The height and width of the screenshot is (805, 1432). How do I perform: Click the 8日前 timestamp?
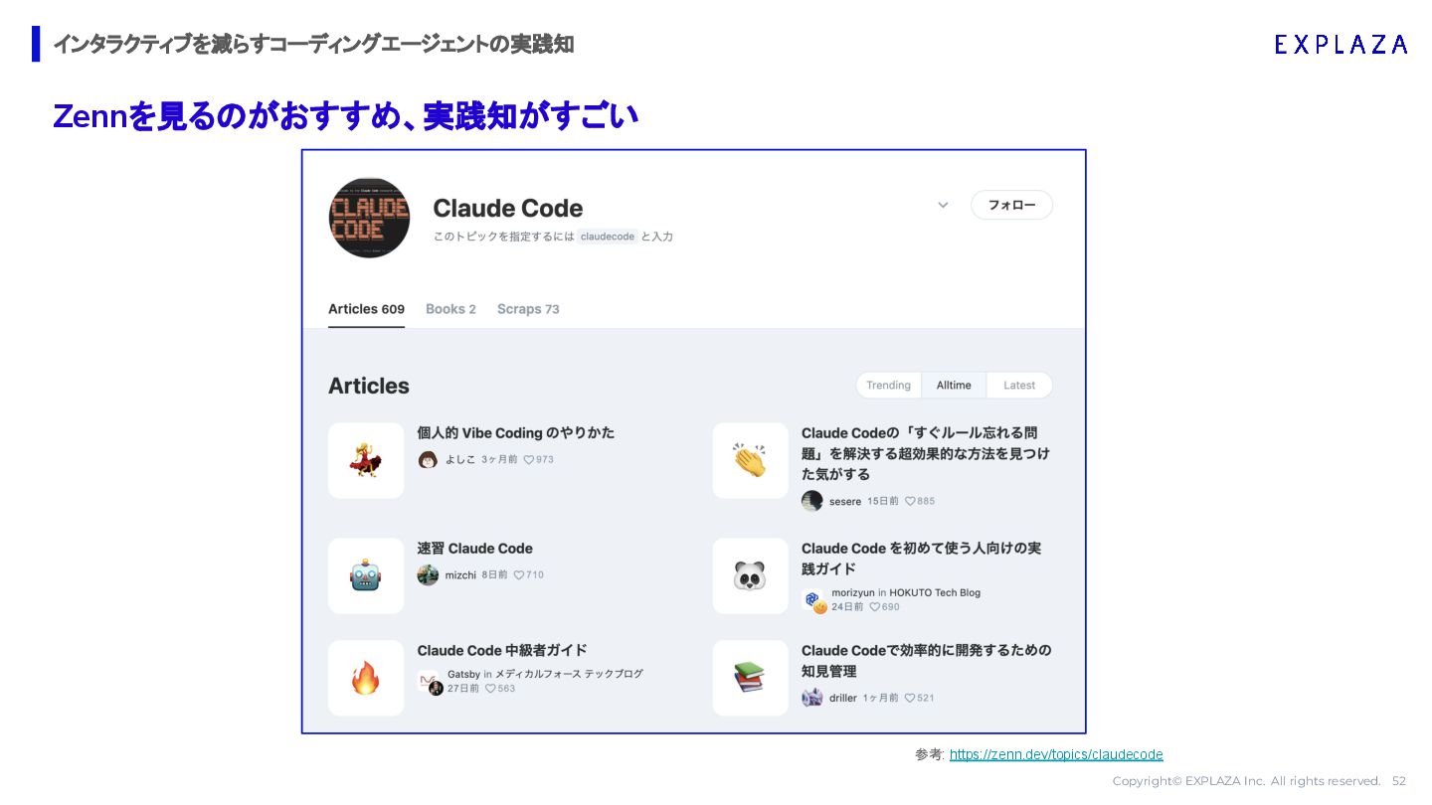(494, 575)
